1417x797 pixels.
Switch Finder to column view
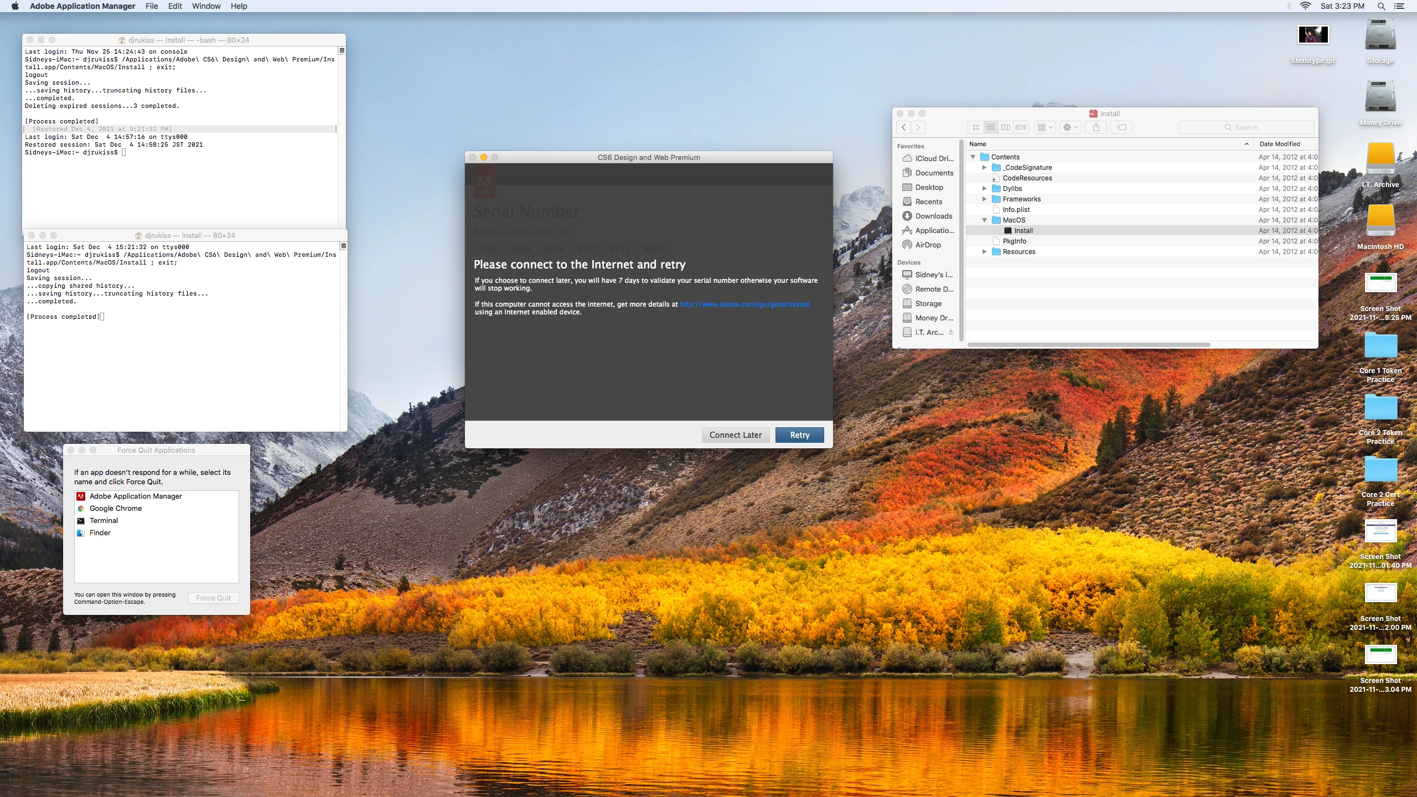pyautogui.click(x=1006, y=127)
